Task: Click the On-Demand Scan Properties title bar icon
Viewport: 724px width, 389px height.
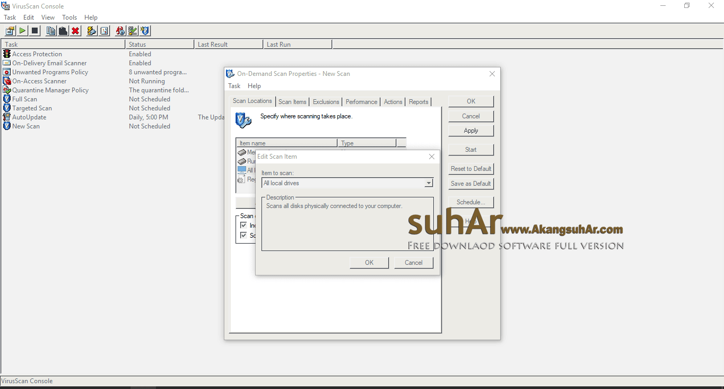Action: pyautogui.click(x=230, y=74)
